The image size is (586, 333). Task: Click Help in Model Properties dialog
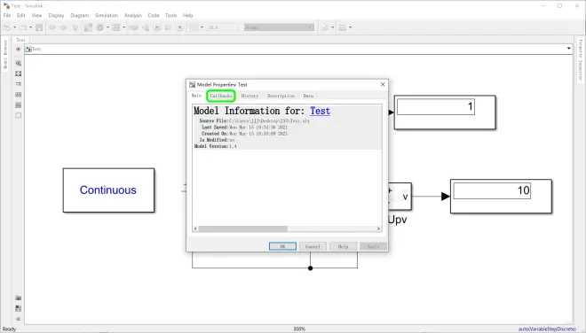343,246
